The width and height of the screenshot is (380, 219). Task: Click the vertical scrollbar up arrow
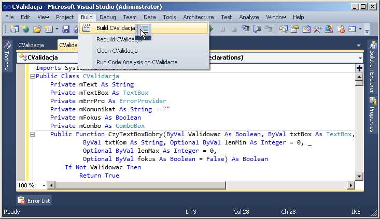359,77
